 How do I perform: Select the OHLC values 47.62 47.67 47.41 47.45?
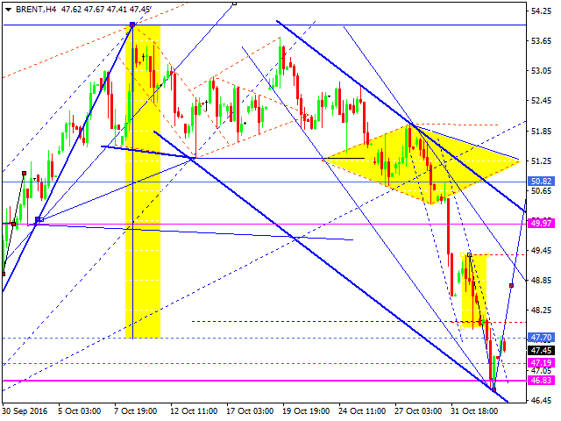point(105,10)
